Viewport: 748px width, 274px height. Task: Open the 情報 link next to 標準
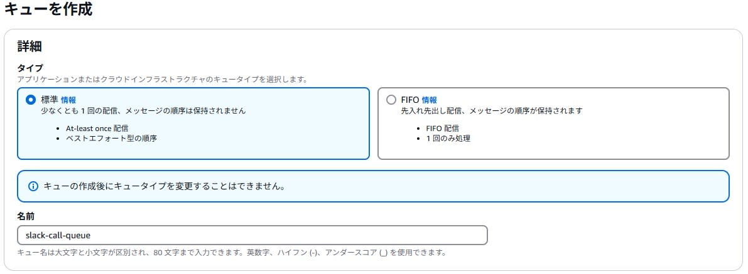[68, 100]
